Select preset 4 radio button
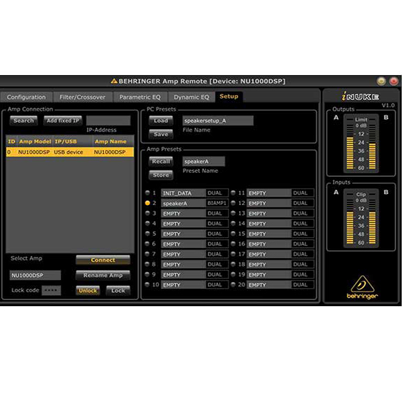Viewport: 402px width, 402px height. click(147, 223)
